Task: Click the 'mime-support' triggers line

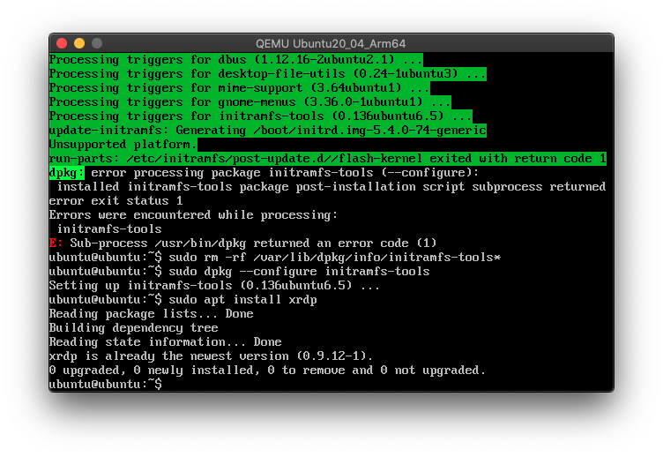Action: (239, 88)
